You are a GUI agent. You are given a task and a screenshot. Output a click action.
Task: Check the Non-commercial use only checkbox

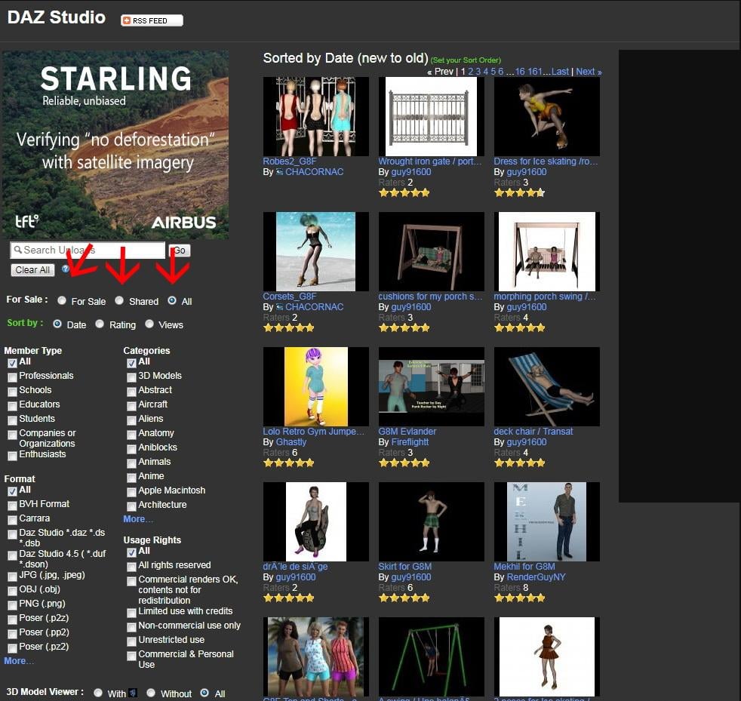[x=131, y=627]
